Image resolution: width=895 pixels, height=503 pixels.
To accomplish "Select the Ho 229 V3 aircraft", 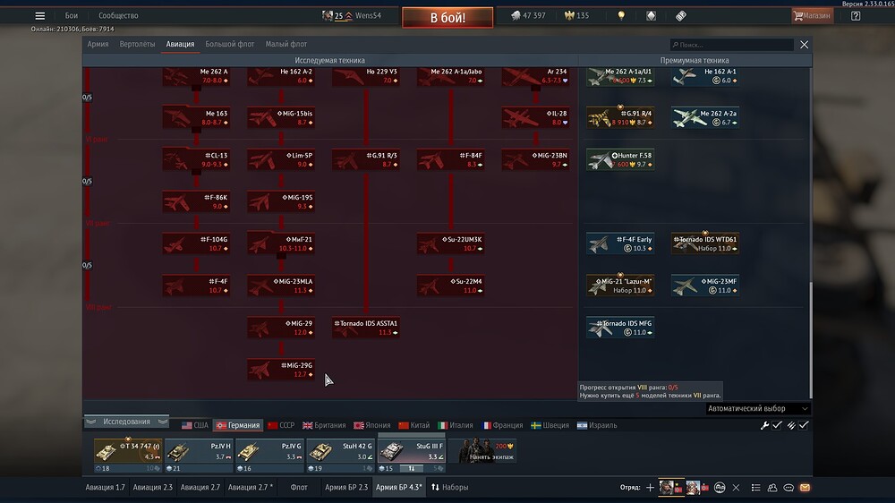I will click(x=365, y=76).
